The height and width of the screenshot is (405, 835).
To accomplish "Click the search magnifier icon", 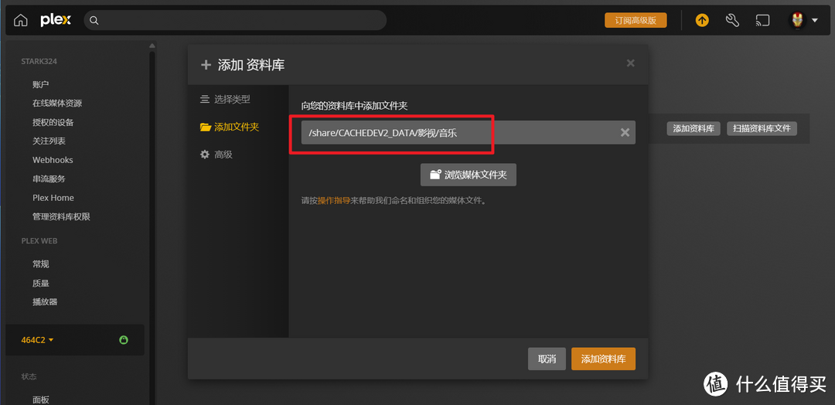I will 94,21.
